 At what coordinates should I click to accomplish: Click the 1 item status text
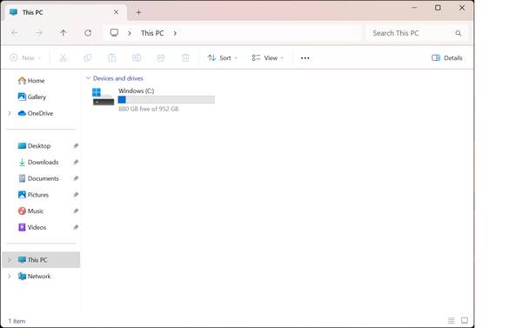coord(17,321)
